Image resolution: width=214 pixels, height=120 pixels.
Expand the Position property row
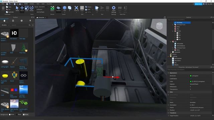(168, 110)
